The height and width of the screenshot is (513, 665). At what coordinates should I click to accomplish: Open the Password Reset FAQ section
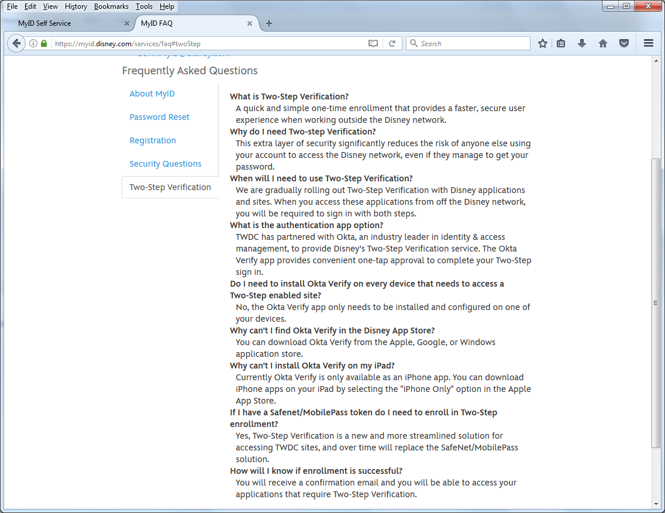(160, 117)
